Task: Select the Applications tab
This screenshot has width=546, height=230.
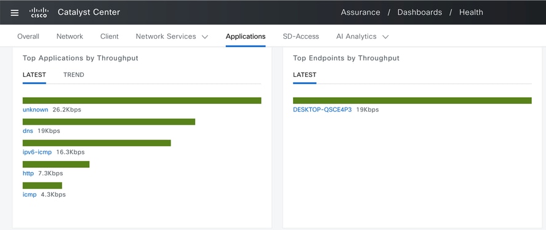Action: (x=246, y=36)
